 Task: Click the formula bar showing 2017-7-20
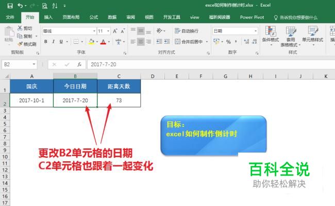click(x=211, y=64)
